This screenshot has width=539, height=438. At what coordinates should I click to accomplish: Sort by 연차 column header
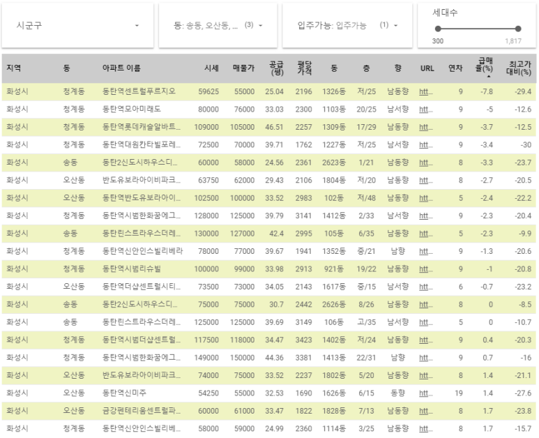pyautogui.click(x=455, y=68)
